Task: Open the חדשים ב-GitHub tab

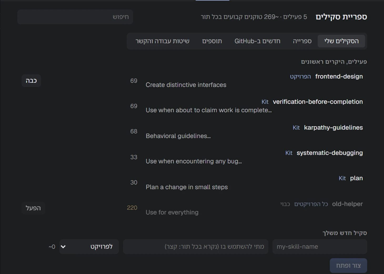Action: click(x=257, y=41)
